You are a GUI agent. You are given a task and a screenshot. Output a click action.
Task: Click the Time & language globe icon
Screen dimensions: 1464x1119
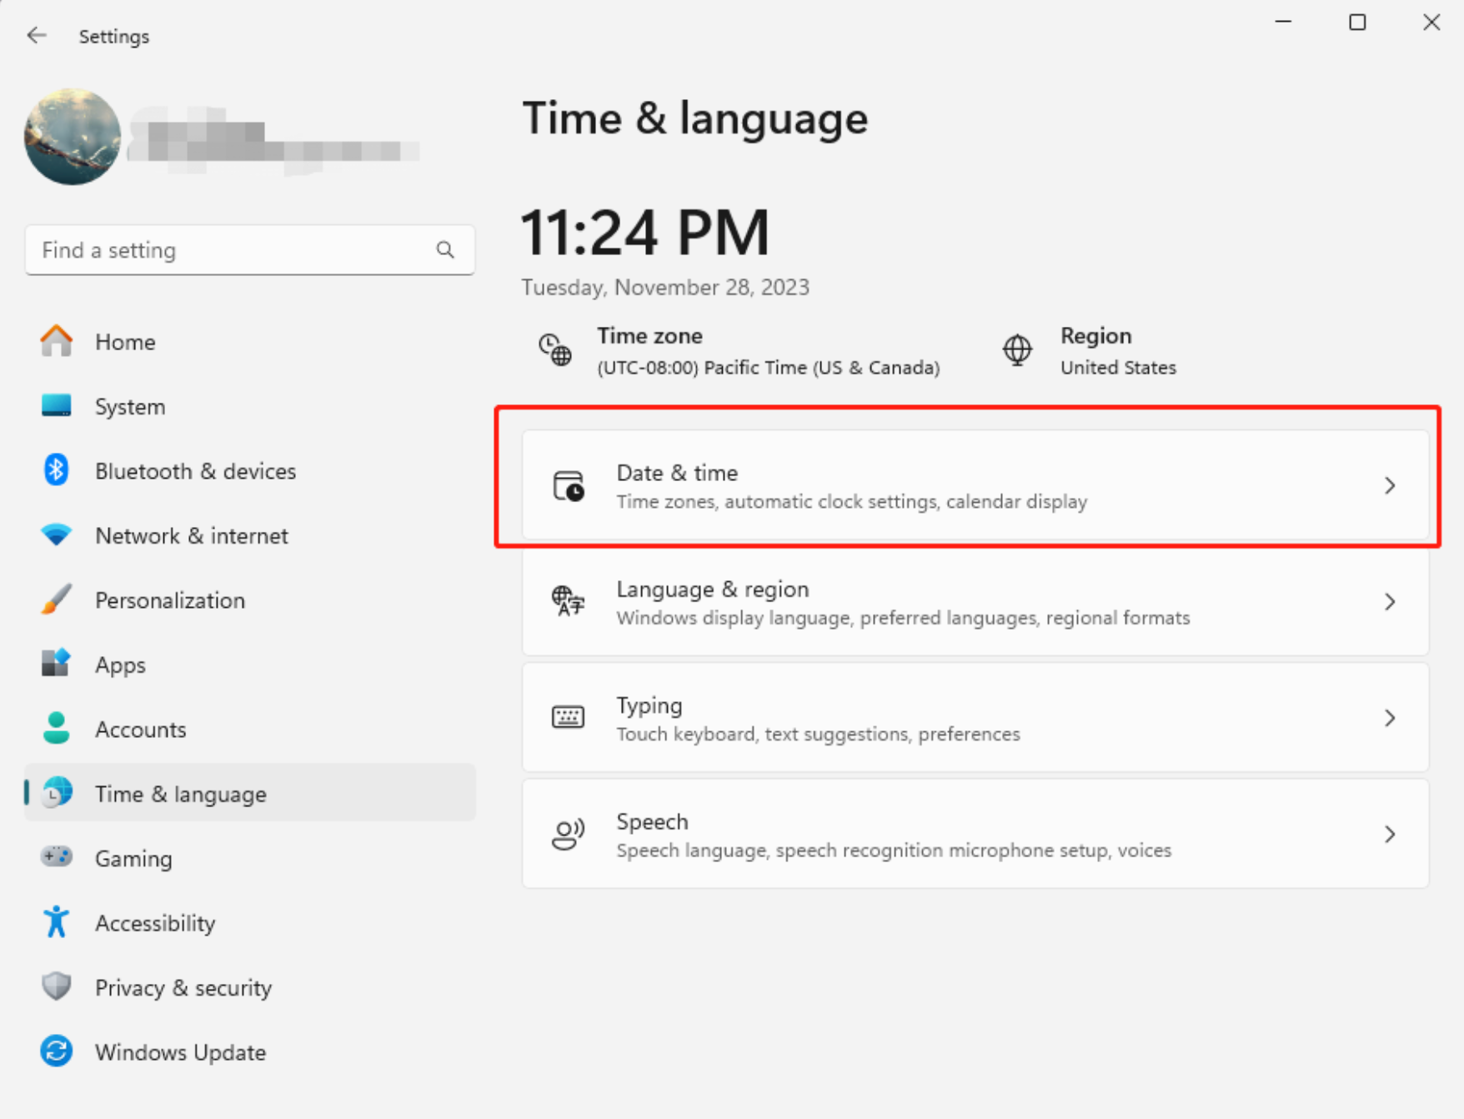pyautogui.click(x=57, y=793)
